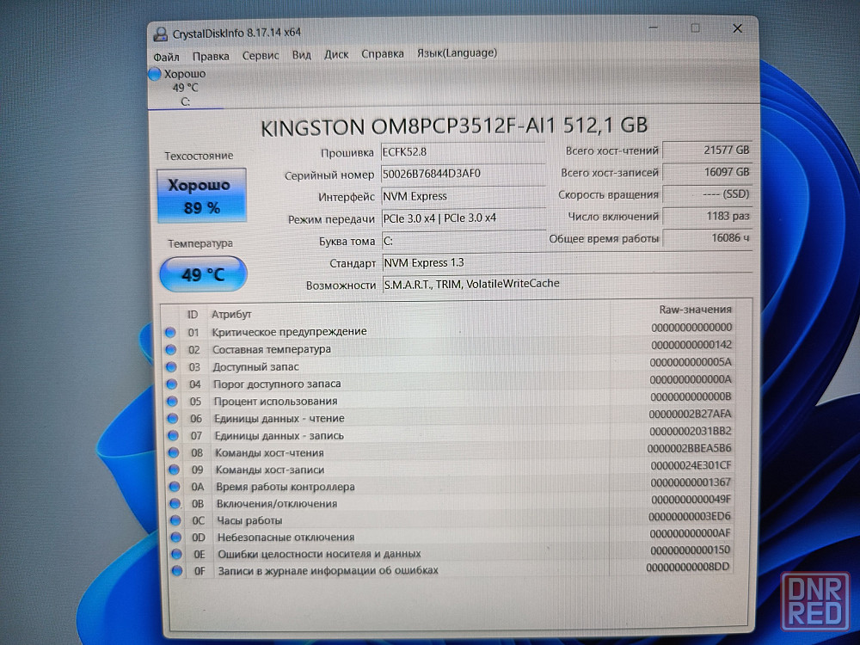Open the Справка menu
This screenshot has width=860, height=645.
[x=382, y=53]
